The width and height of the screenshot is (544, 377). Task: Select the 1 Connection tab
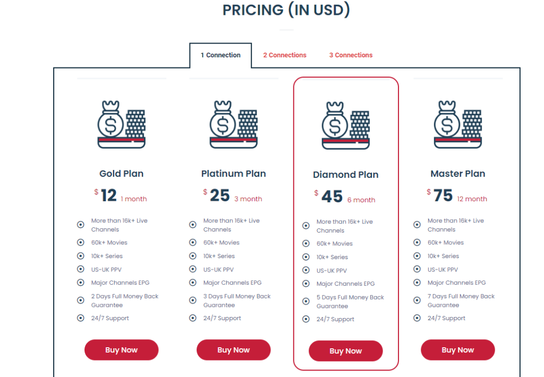point(220,55)
